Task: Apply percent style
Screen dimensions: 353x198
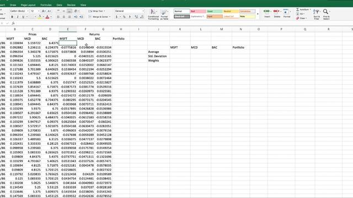Action: click(x=124, y=17)
